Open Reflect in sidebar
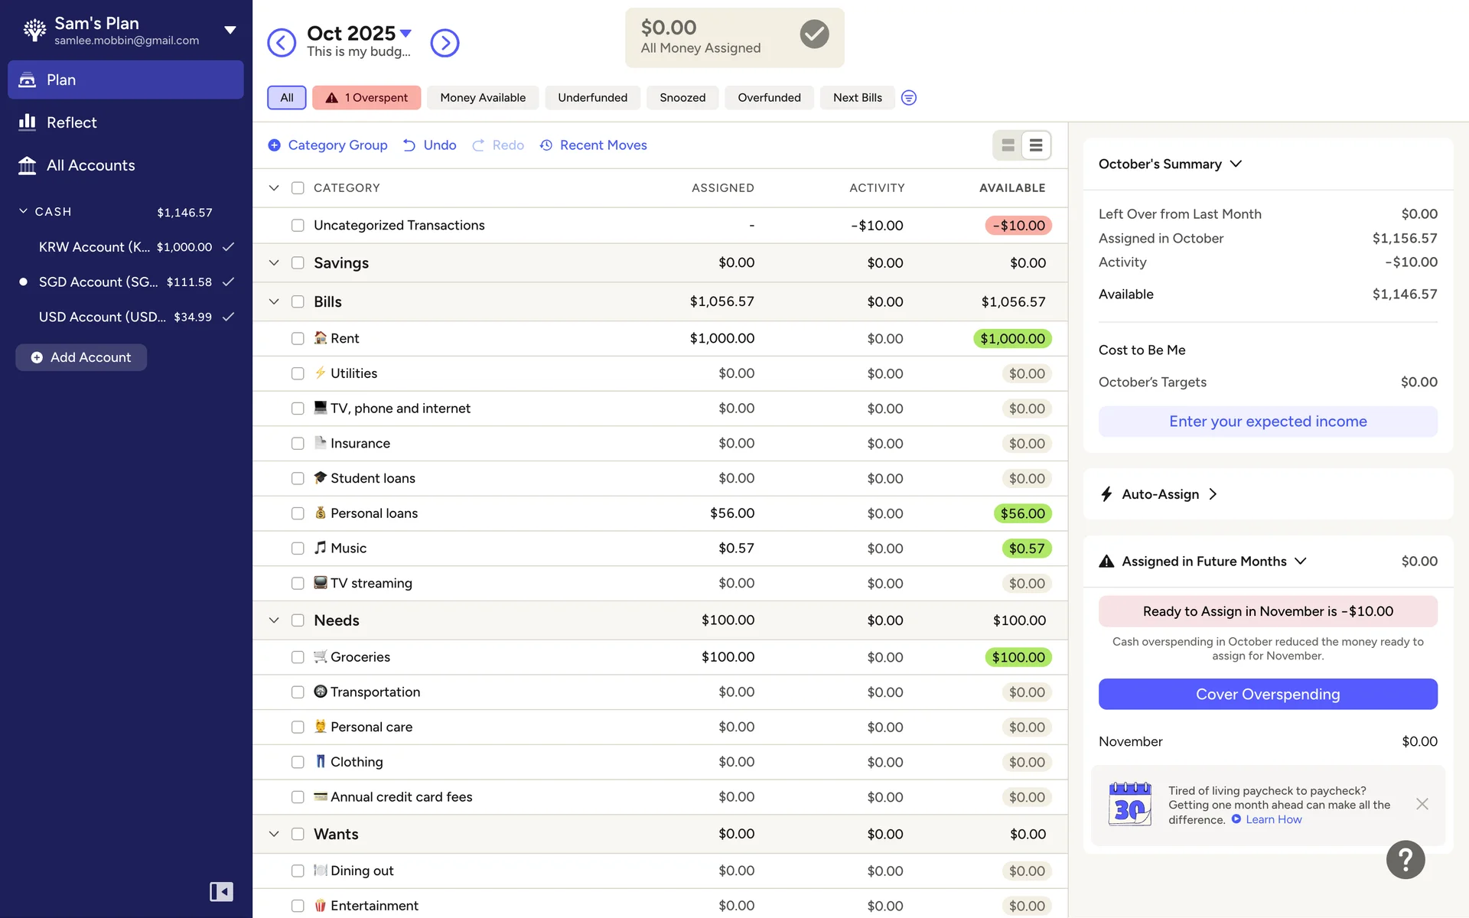 [x=71, y=122]
